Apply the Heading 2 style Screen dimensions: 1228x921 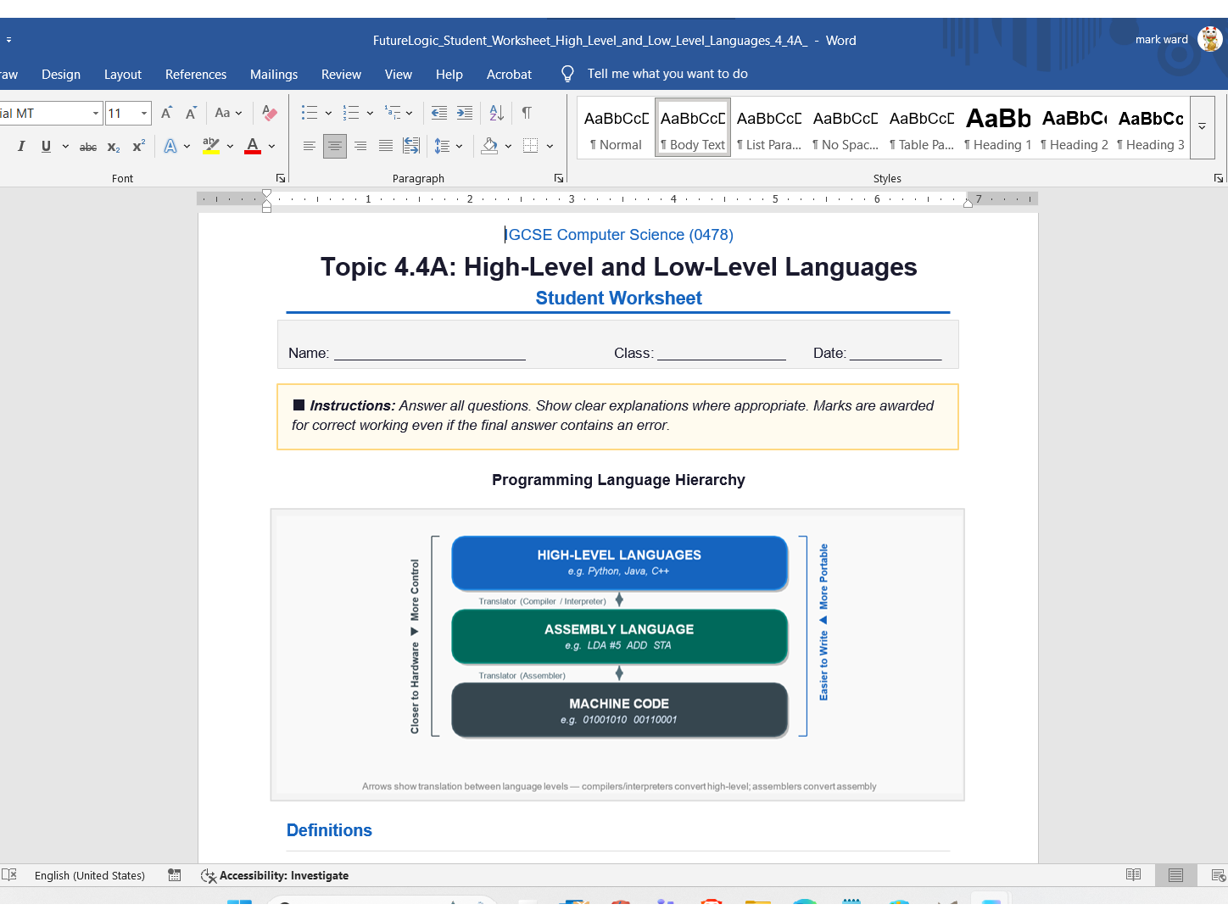tap(1074, 127)
